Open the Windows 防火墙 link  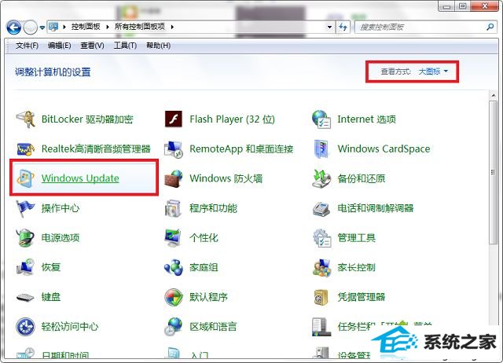pyautogui.click(x=226, y=178)
